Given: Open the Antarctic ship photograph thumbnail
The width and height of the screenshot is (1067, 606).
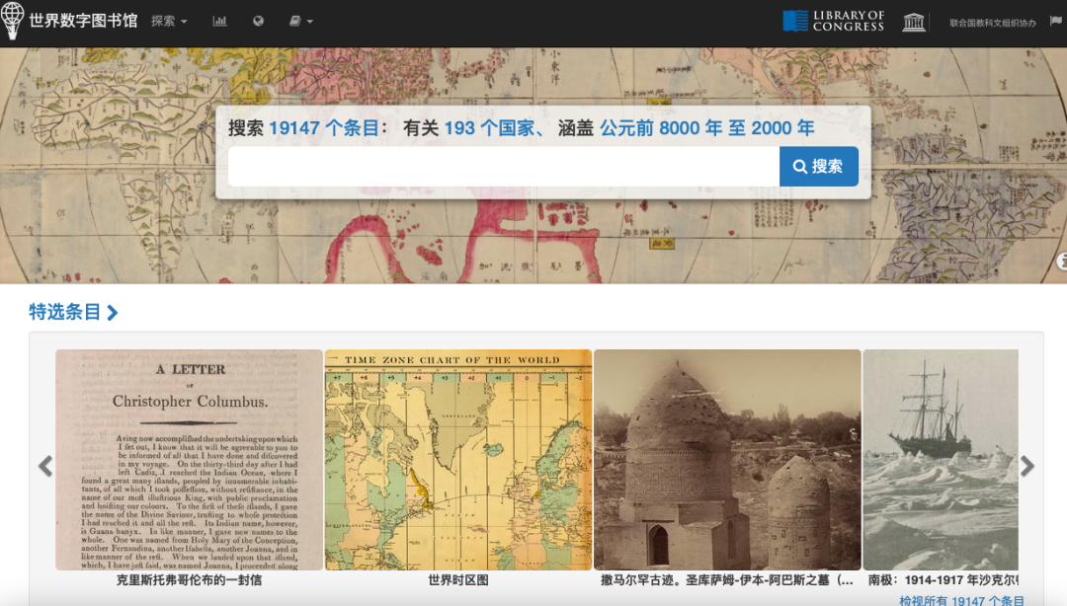Looking at the screenshot, I should pyautogui.click(x=941, y=460).
